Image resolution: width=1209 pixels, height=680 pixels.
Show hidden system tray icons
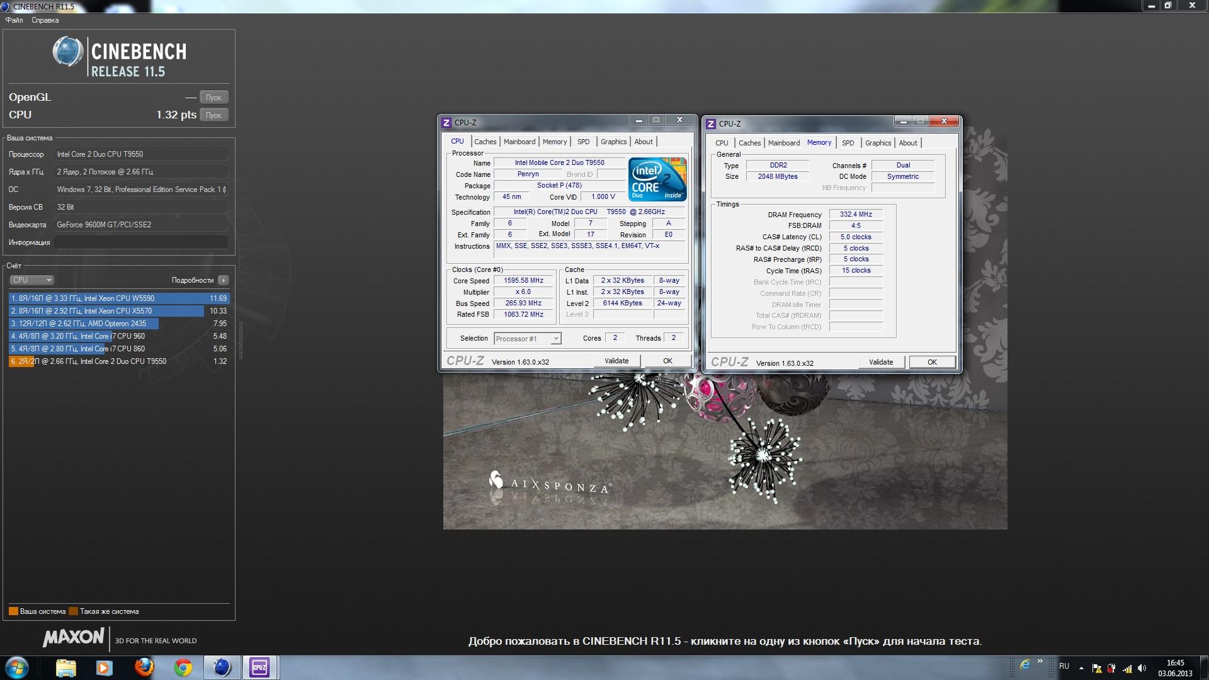pyautogui.click(x=1081, y=668)
